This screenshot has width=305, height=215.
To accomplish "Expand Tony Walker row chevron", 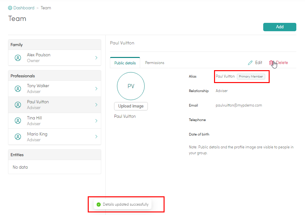I will pyautogui.click(x=96, y=89).
